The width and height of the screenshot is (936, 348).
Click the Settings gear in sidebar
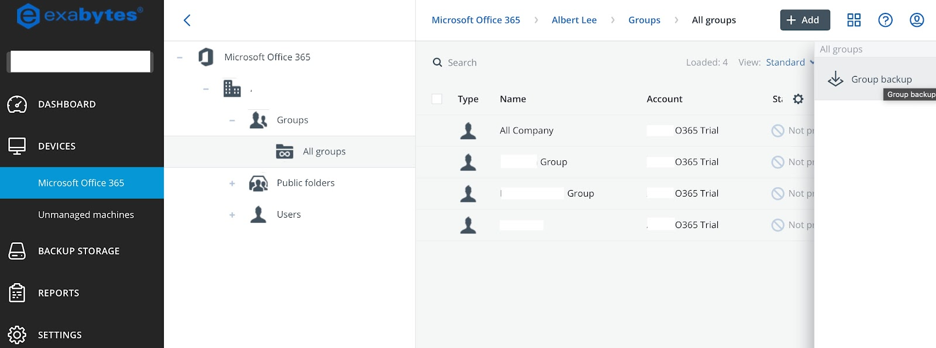coord(17,335)
